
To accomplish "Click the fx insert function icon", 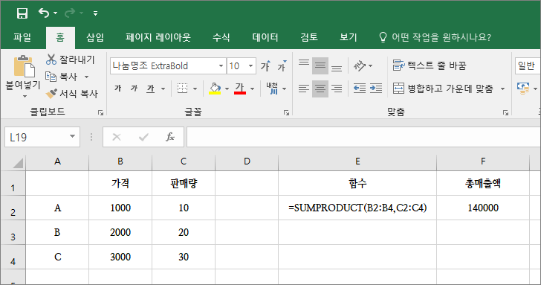I will [169, 137].
